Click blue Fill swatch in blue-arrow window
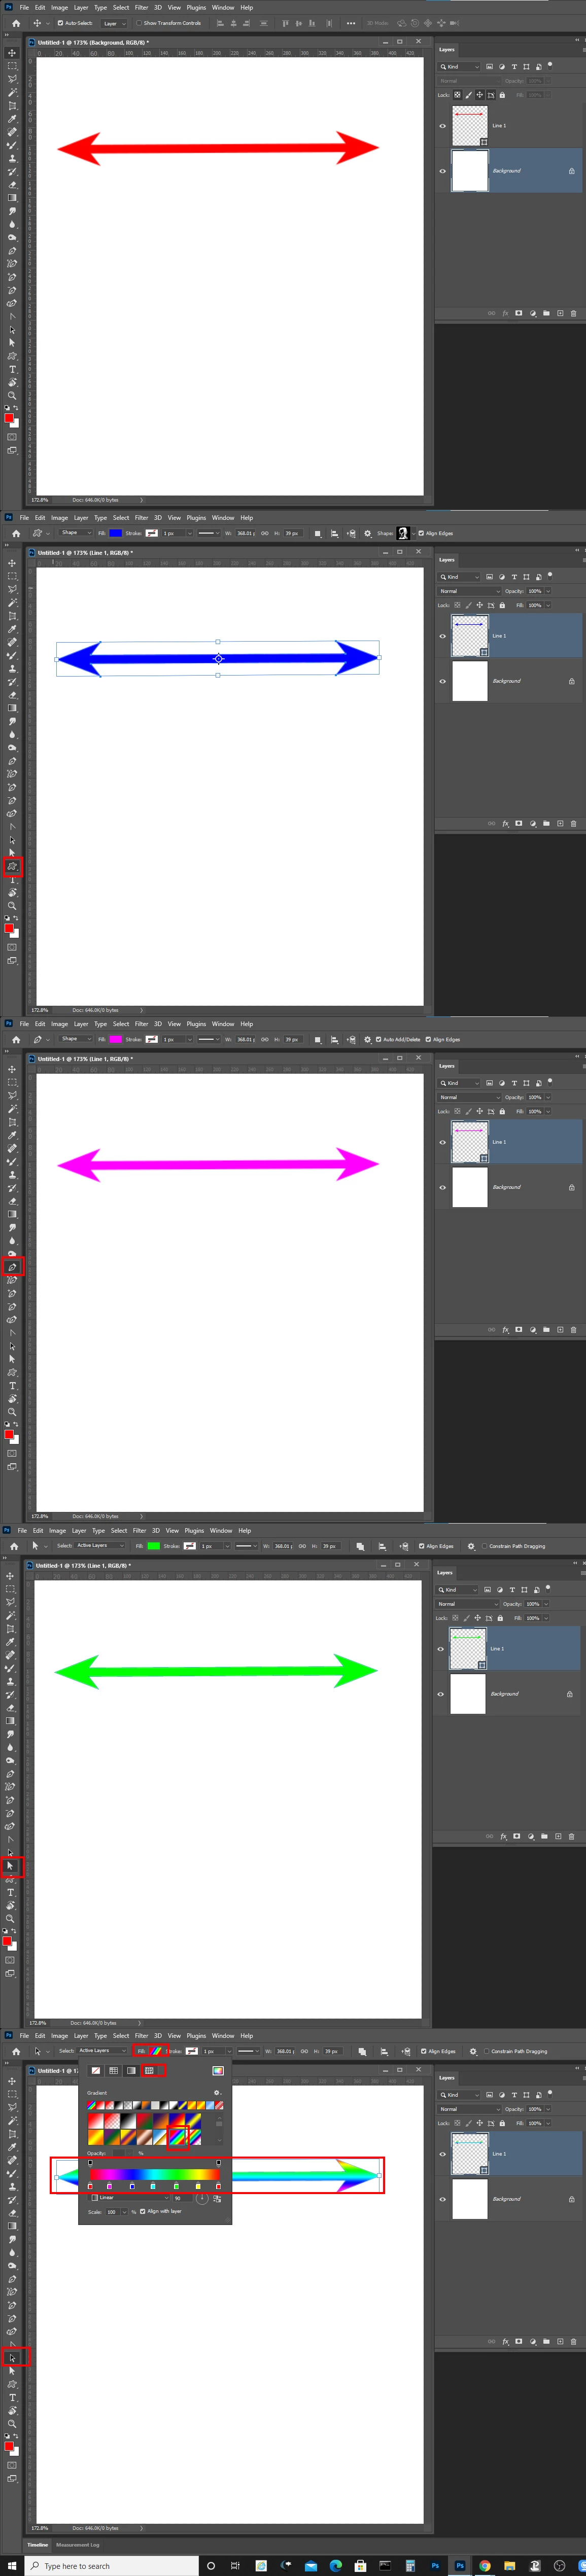 [x=116, y=533]
